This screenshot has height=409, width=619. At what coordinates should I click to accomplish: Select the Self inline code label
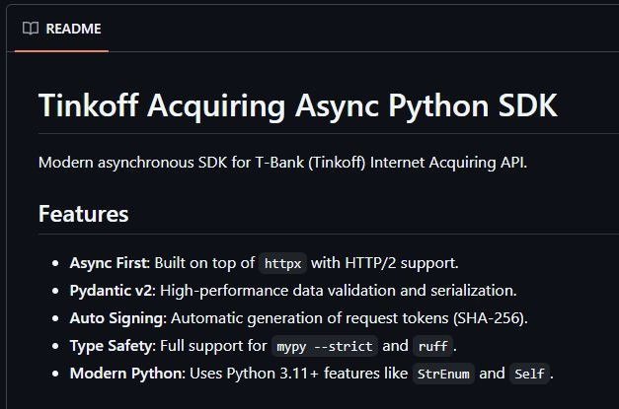tap(530, 374)
